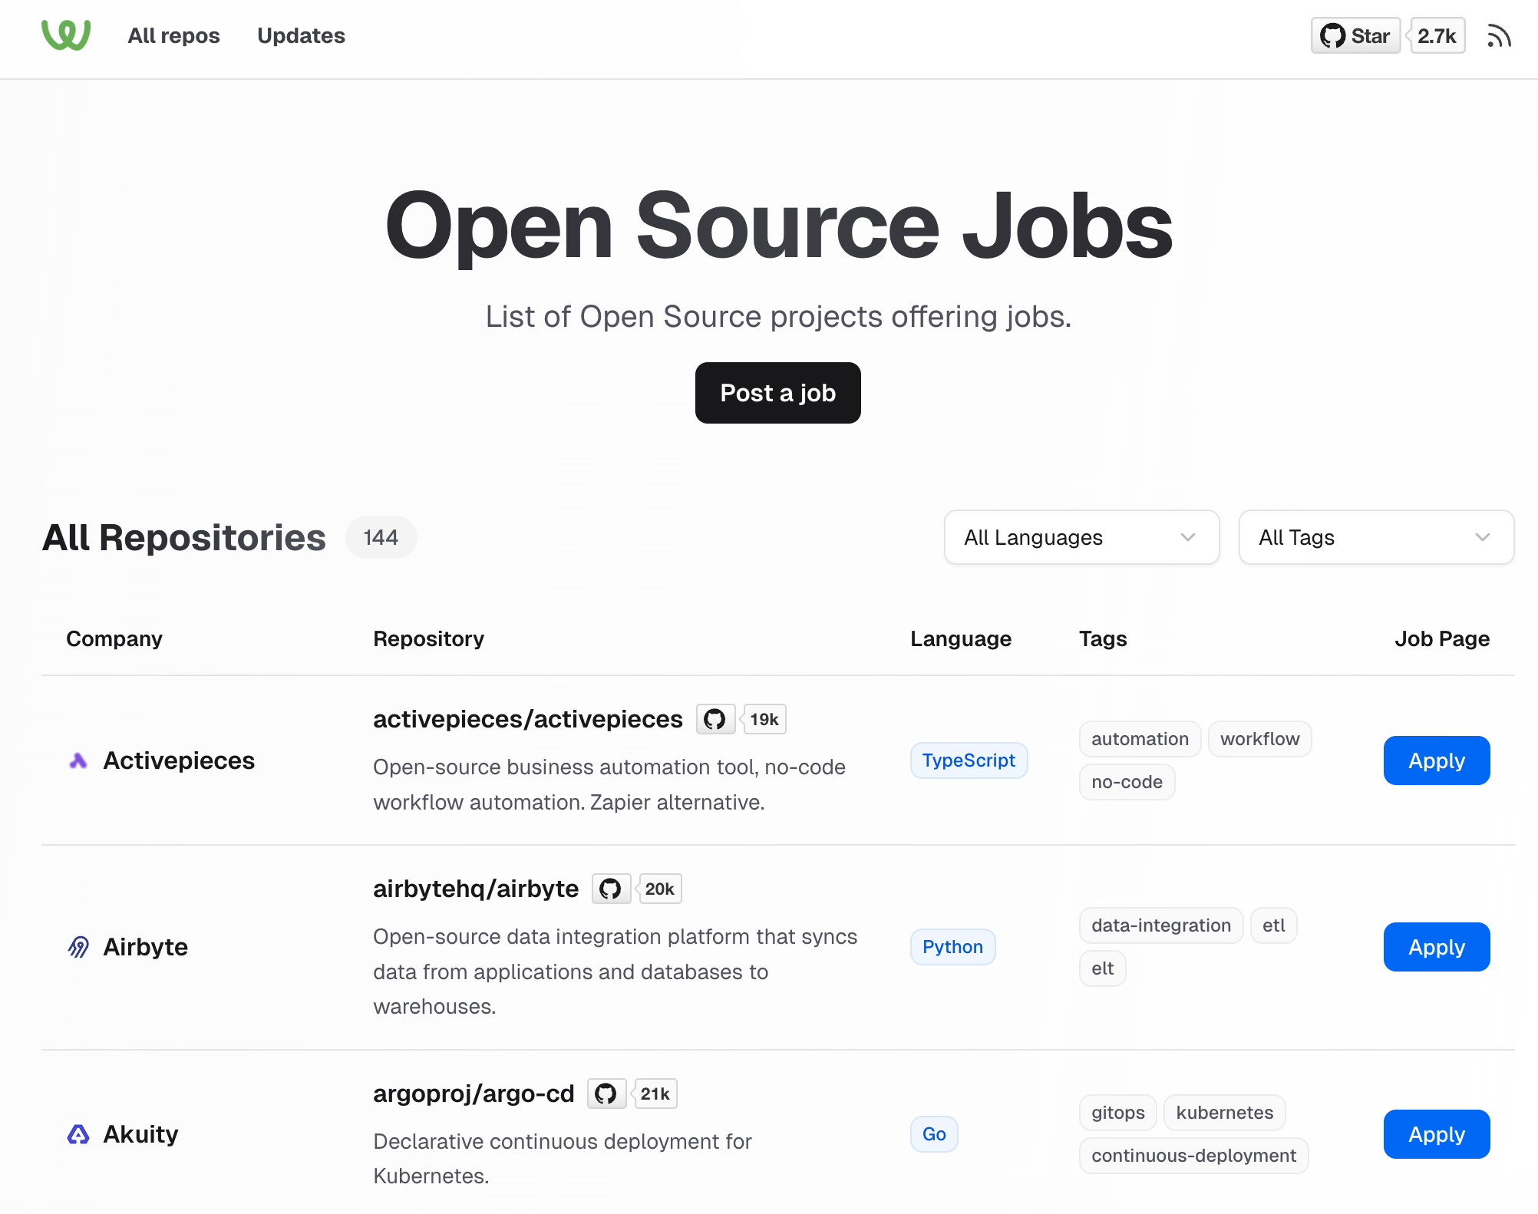Go to the All repos page
Screen dimensions: 1538x1214
click(173, 35)
